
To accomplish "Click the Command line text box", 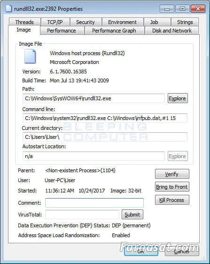I will [x=105, y=118].
